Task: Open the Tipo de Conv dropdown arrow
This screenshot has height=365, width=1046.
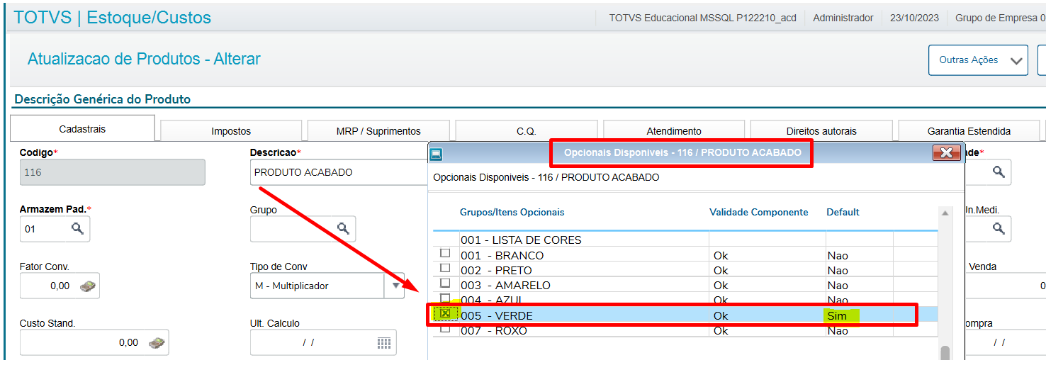Action: pyautogui.click(x=395, y=286)
